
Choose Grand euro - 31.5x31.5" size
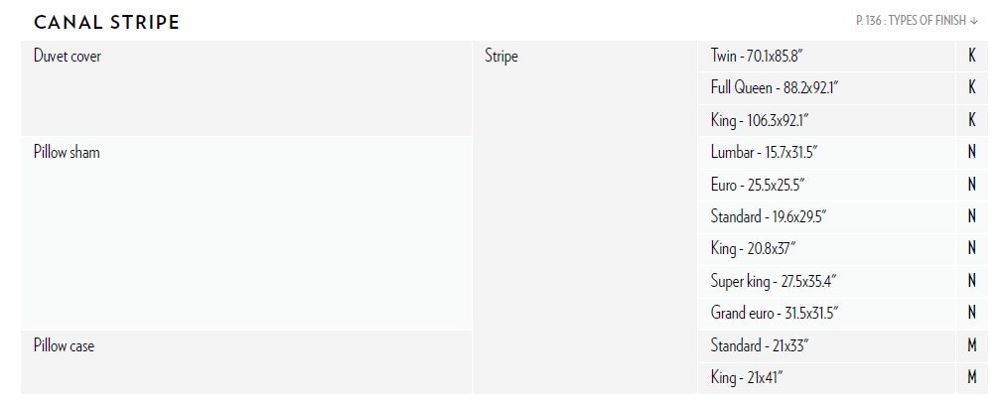click(775, 314)
